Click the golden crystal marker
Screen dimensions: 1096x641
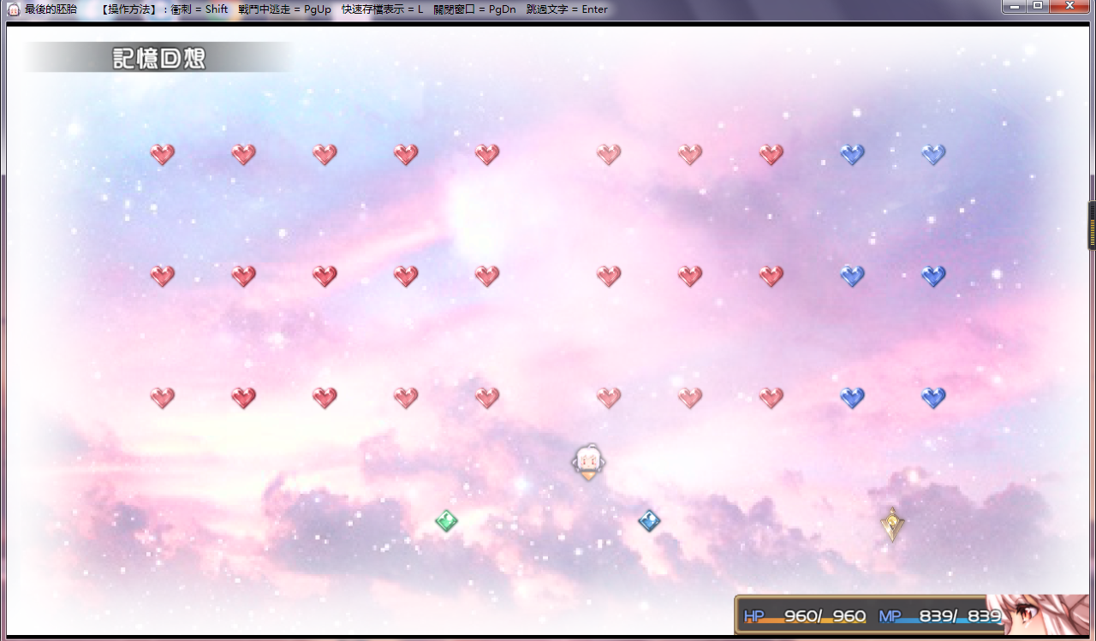892,524
